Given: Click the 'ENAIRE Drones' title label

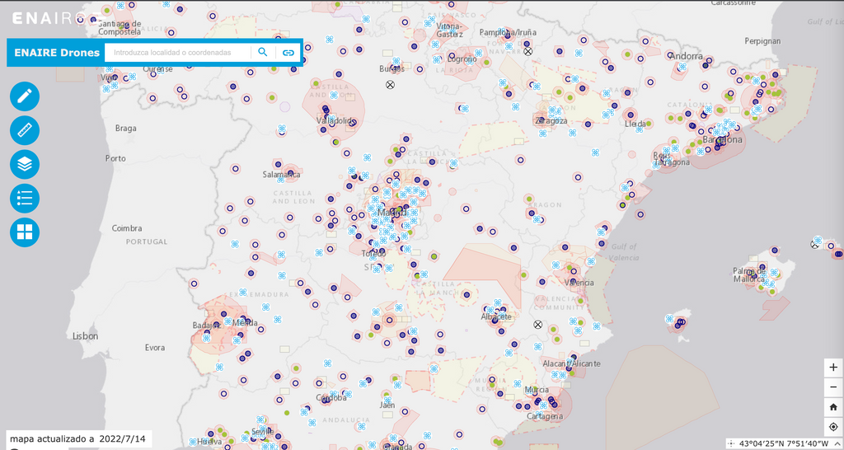Looking at the screenshot, I should click(x=57, y=53).
